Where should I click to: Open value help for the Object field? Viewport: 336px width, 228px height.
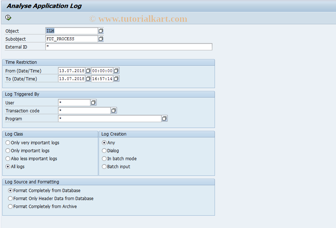100,31
